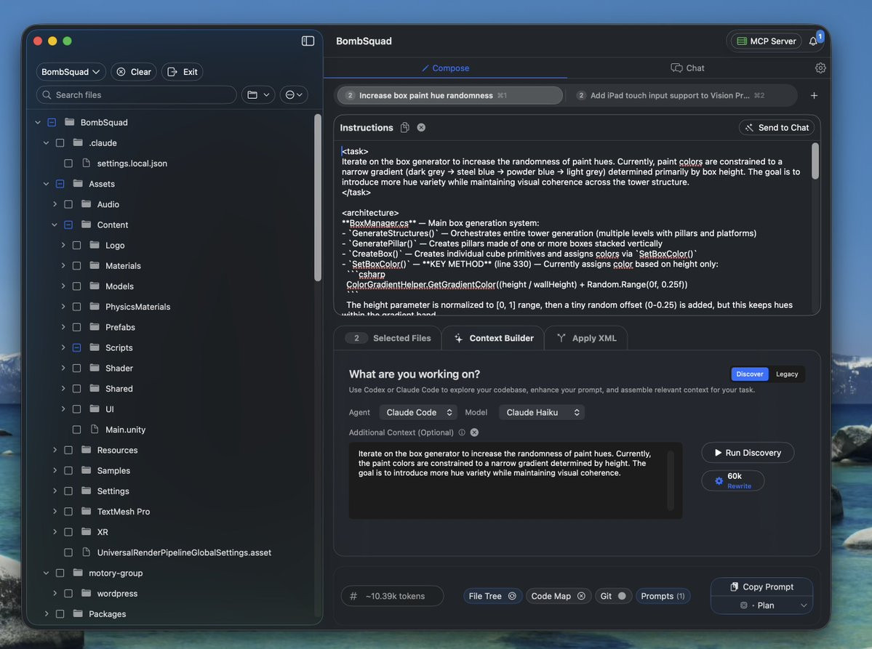
Task: Check the motory-group checkbox
Action: click(x=60, y=573)
